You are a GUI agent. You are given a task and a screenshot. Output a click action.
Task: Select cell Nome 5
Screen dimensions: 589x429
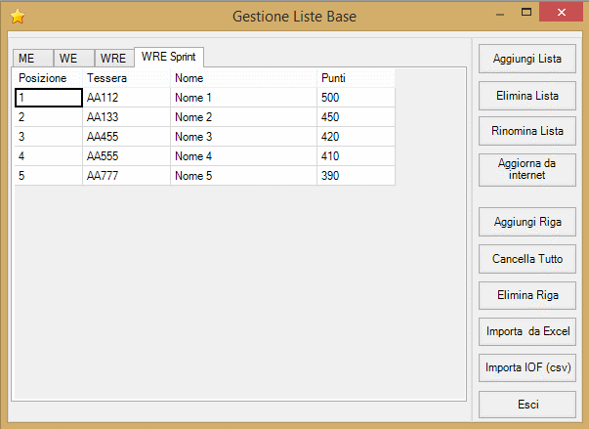point(243,176)
